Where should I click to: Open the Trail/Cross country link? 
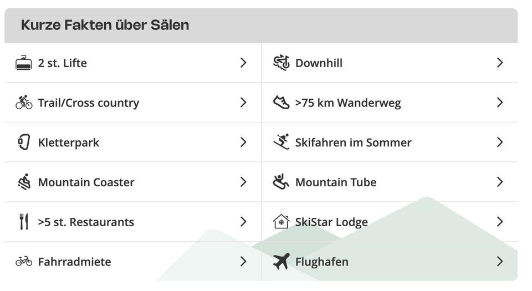pyautogui.click(x=89, y=103)
